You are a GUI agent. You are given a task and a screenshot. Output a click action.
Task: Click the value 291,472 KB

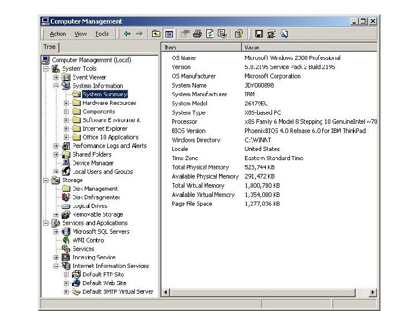click(259, 176)
